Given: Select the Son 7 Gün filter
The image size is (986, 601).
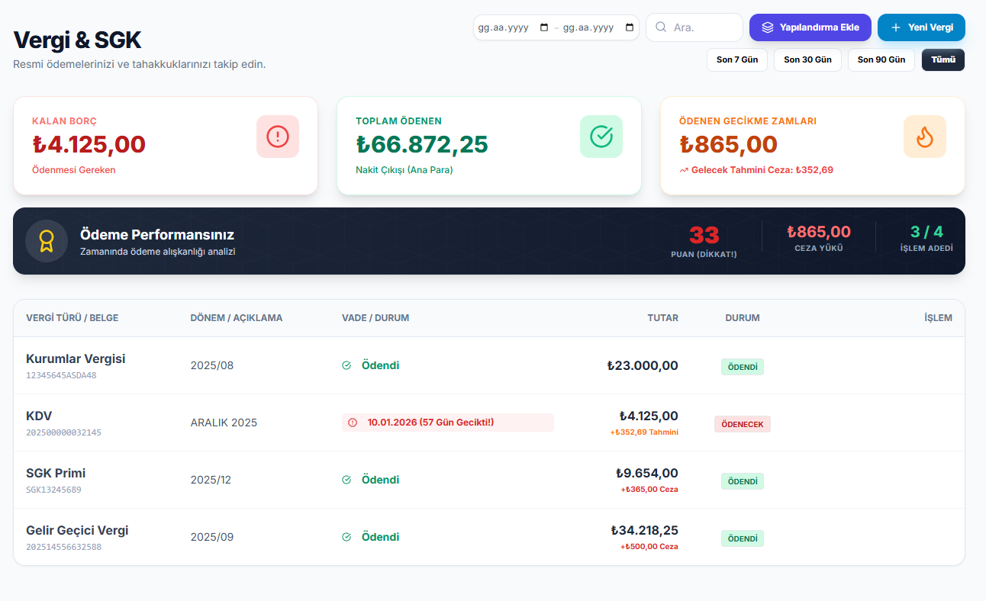Looking at the screenshot, I should pos(736,59).
